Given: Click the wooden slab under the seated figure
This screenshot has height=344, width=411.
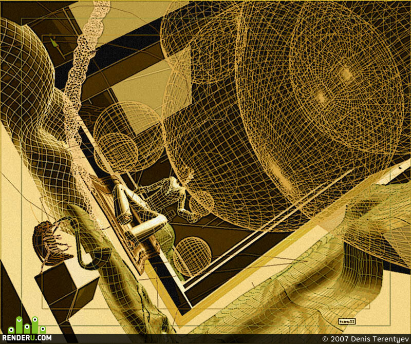Looking at the screenshot, I should coord(123,225).
